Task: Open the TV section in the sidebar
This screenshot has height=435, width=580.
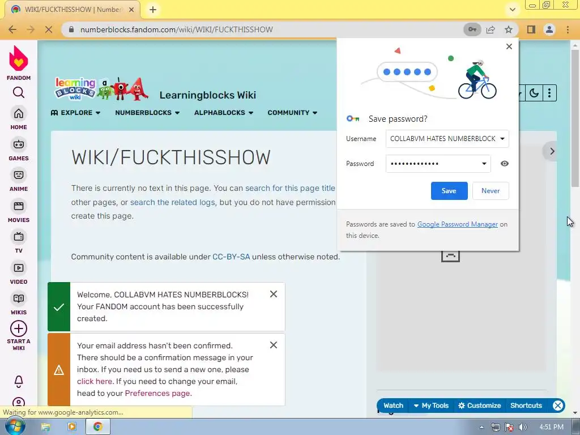Action: [19, 242]
